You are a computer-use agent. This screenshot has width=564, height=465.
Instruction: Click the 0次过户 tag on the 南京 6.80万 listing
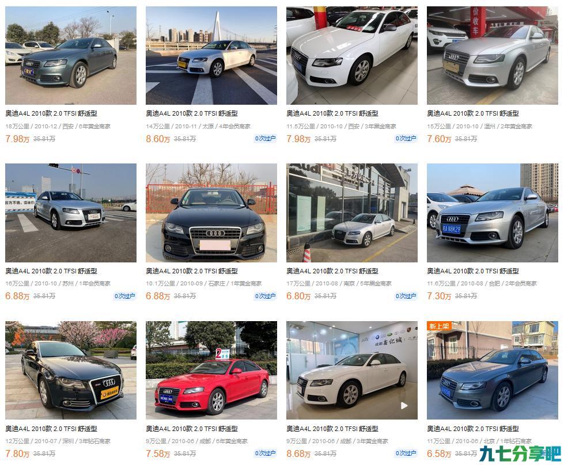406,296
